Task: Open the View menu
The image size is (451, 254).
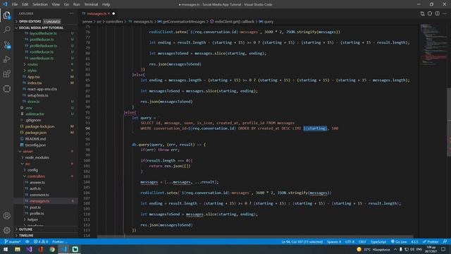Action: [56, 4]
